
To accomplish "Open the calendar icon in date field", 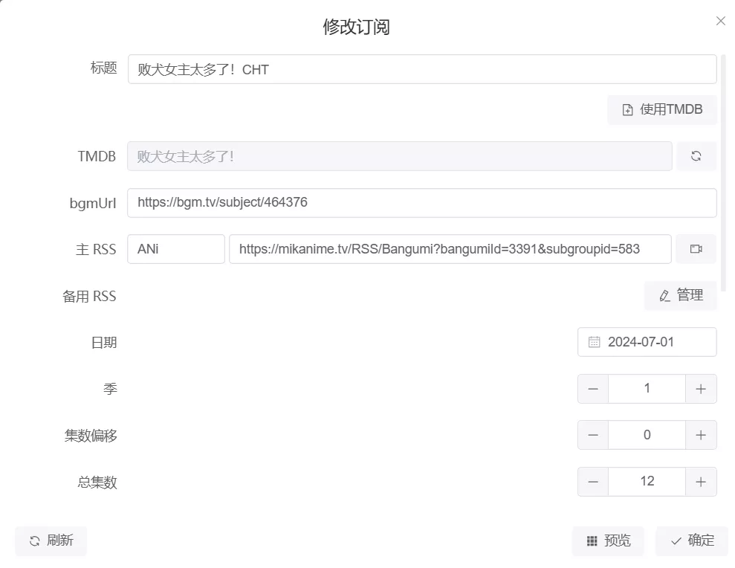I will coord(595,342).
